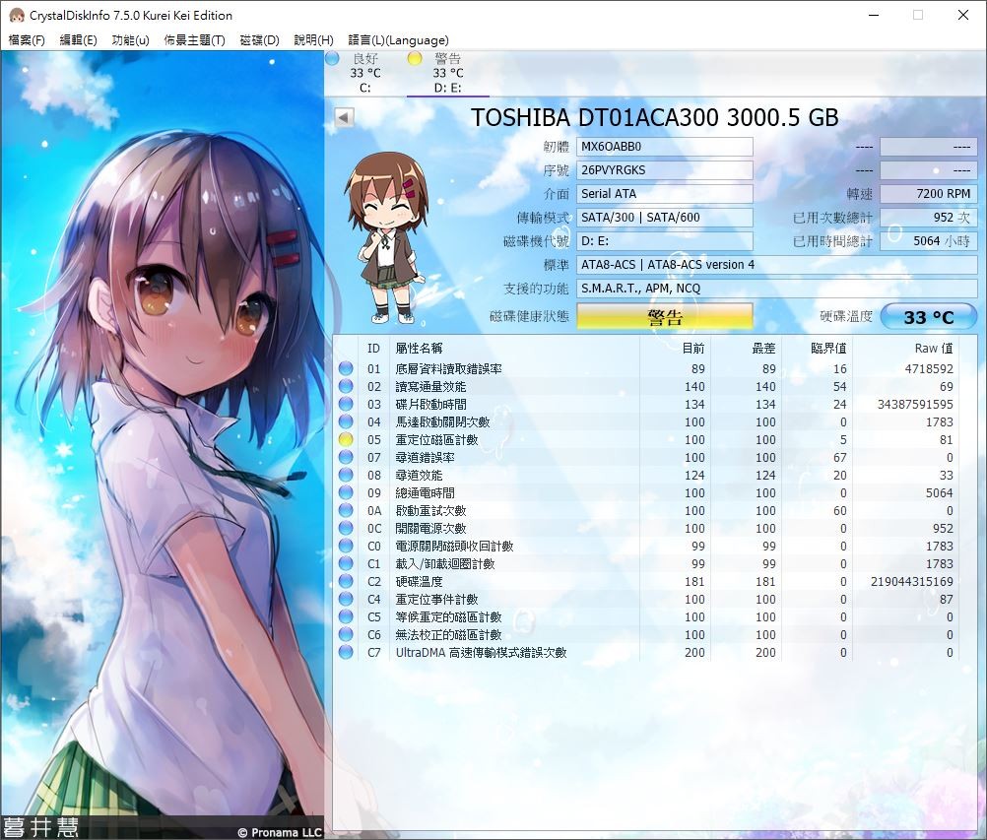Viewport: 987px width, 840px height.
Task: Click the 7200 RPM rotation rate field
Action: tap(929, 194)
